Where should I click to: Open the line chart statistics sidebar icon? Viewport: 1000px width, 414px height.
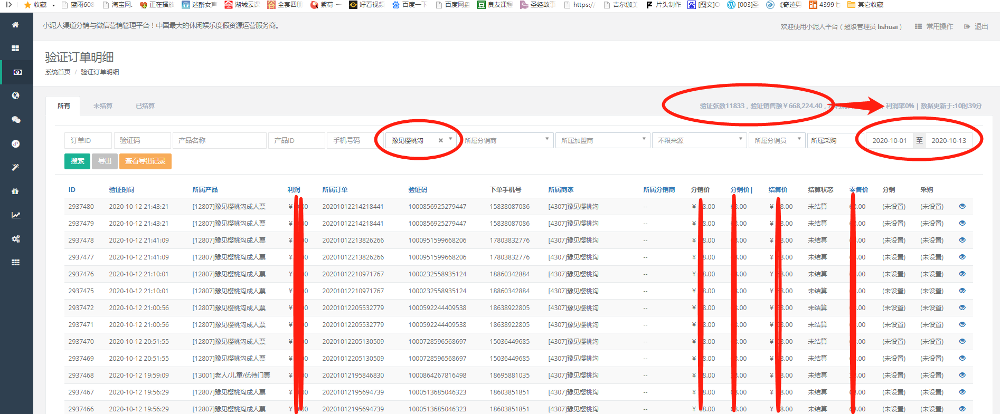(x=16, y=215)
